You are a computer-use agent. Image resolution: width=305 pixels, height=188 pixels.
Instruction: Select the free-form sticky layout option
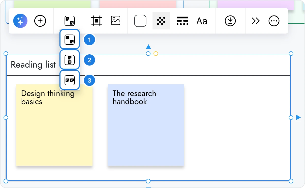coord(70,39)
